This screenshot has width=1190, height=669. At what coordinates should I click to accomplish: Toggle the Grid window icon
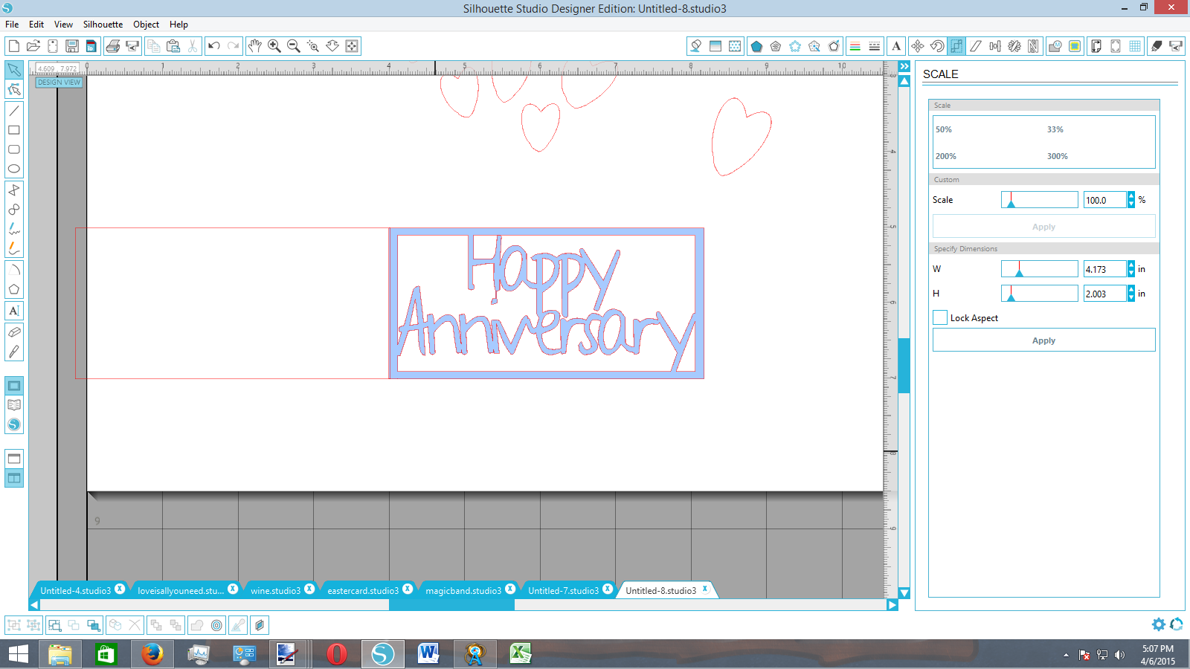tap(1135, 46)
